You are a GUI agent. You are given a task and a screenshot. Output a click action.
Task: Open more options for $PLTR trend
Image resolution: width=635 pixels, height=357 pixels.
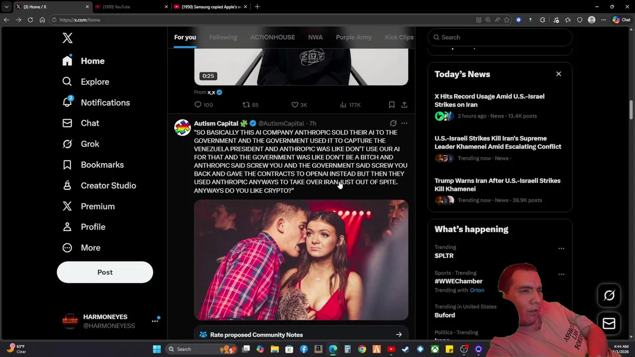(x=561, y=248)
